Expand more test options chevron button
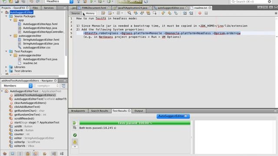This screenshot has height=156, width=278. tap(75, 146)
